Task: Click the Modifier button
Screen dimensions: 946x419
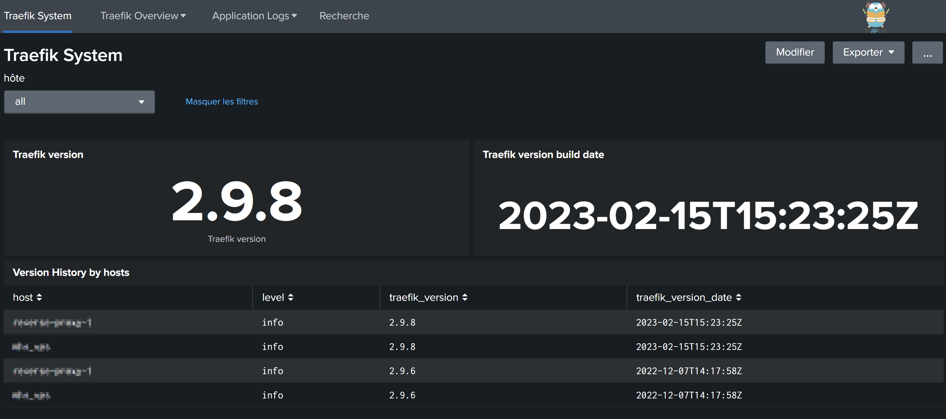Action: (795, 52)
